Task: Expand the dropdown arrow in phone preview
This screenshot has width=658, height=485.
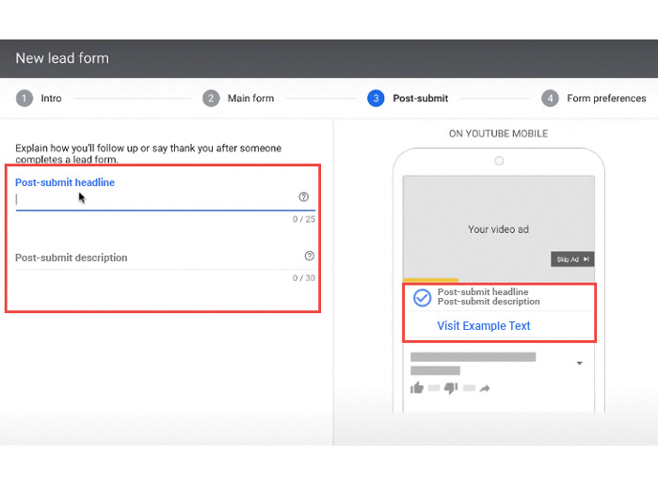Action: (x=579, y=363)
